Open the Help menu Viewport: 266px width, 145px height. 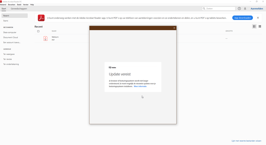click(x=32, y=5)
